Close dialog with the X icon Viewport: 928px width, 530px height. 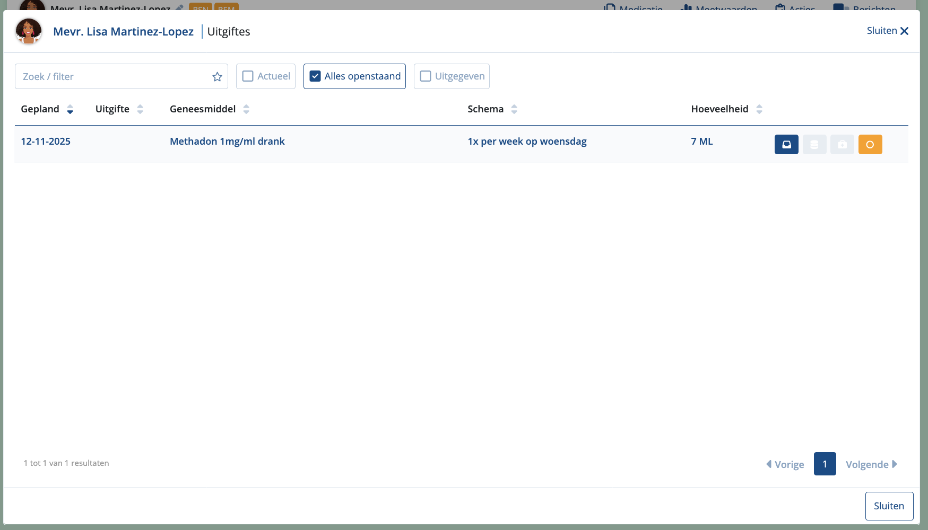pos(904,31)
